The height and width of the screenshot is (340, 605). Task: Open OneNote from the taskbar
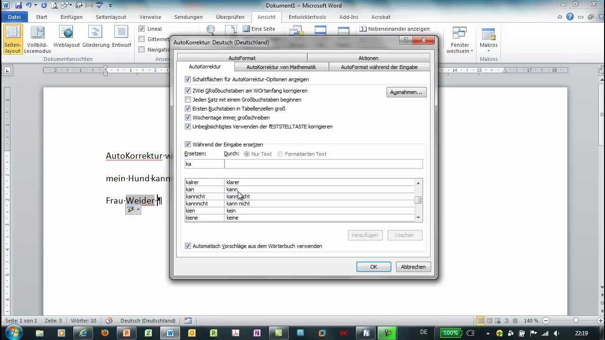coord(257,333)
